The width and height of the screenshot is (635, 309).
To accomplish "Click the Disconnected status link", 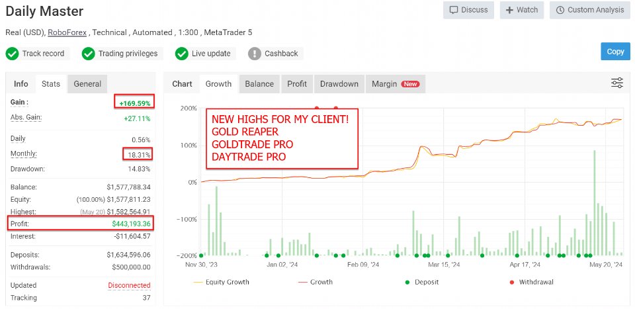I will click(x=129, y=285).
